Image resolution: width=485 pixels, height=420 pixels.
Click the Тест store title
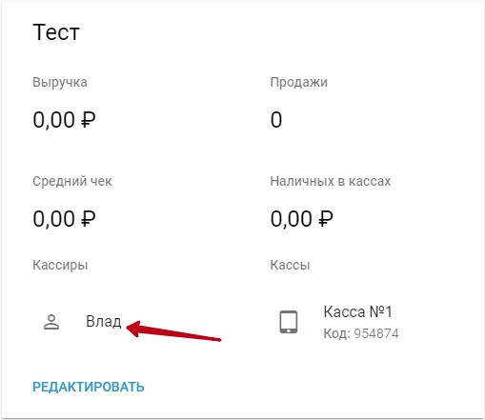[56, 32]
